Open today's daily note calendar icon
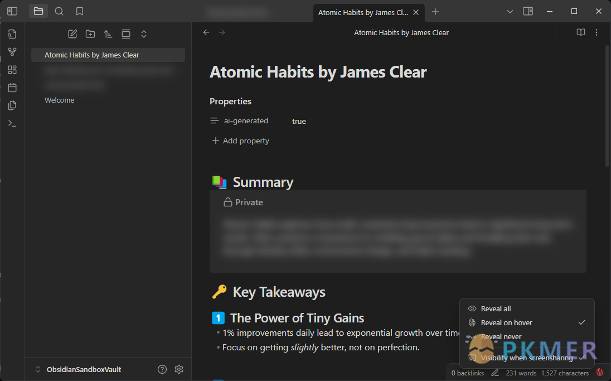Screen dimensions: 611x381 (12, 88)
